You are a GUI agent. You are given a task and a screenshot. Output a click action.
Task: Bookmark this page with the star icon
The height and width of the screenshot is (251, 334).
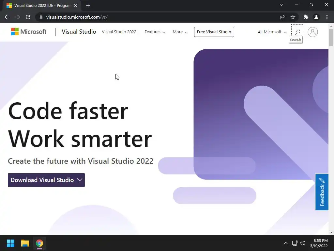[293, 17]
